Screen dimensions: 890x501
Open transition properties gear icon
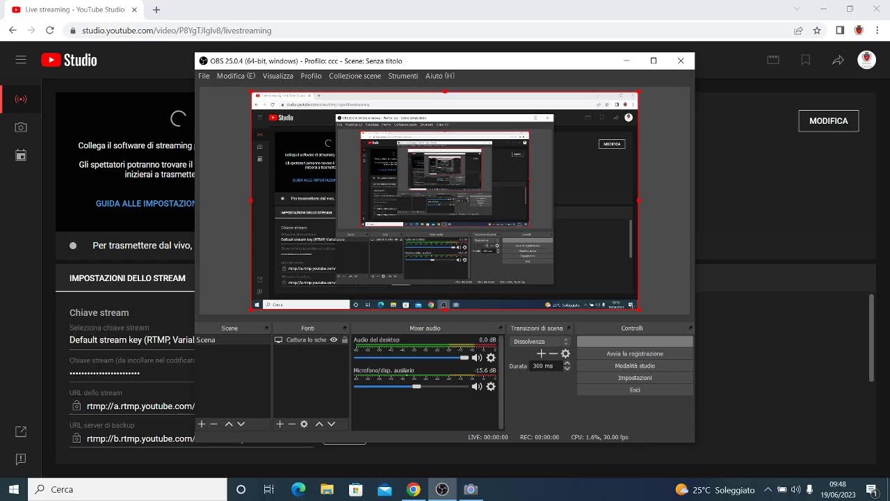point(565,353)
